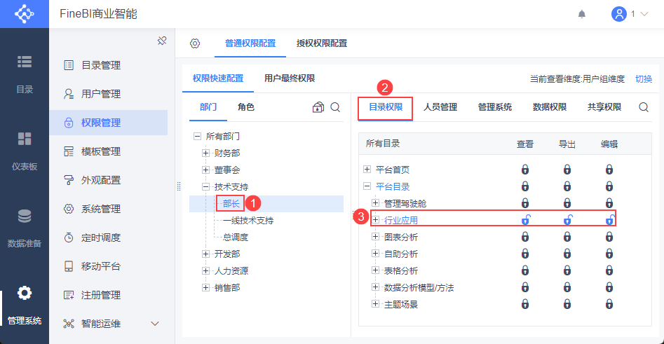664x344 pixels.
Task: Click the gear icon beside 普通权限配置
Action: (x=195, y=43)
